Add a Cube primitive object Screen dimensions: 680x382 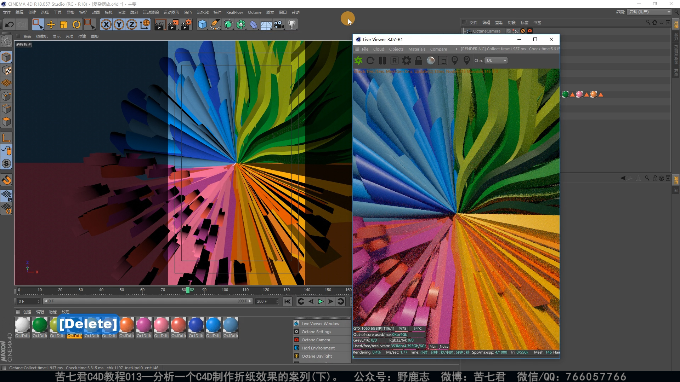tap(202, 24)
